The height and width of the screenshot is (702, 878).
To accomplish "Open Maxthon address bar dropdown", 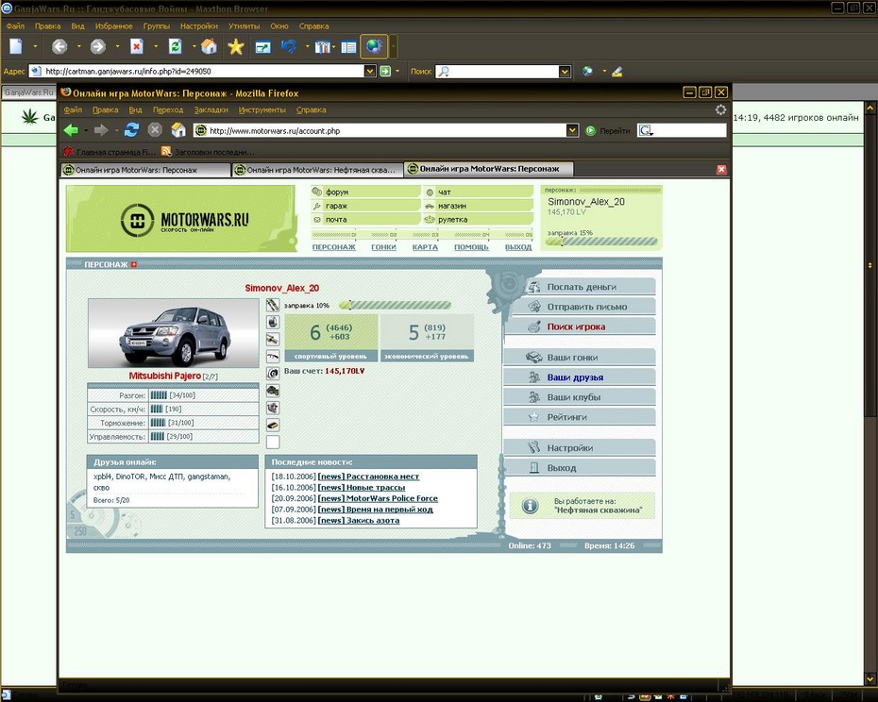I will tap(369, 71).
